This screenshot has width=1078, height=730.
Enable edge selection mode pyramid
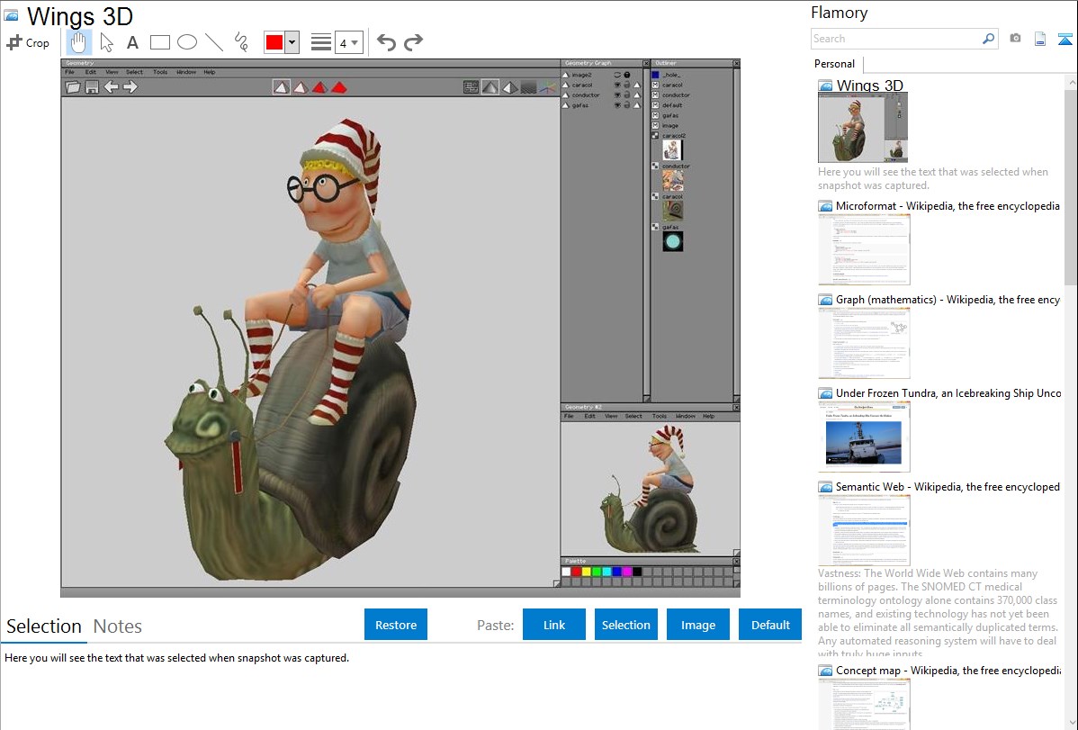coord(301,87)
